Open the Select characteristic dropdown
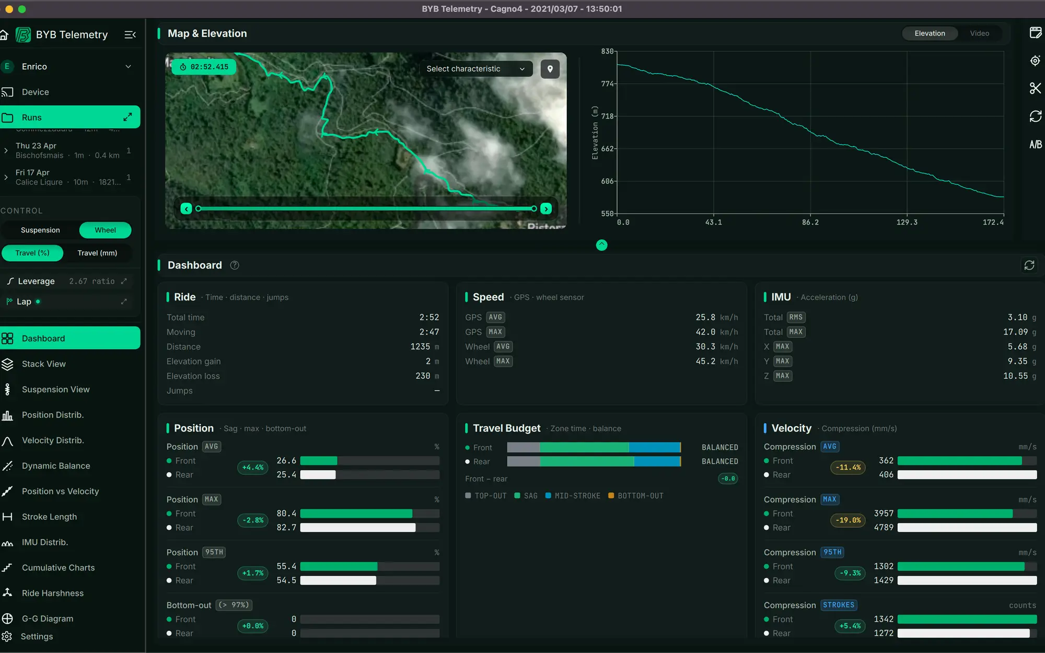Screen dimensions: 1045x653 coord(475,69)
